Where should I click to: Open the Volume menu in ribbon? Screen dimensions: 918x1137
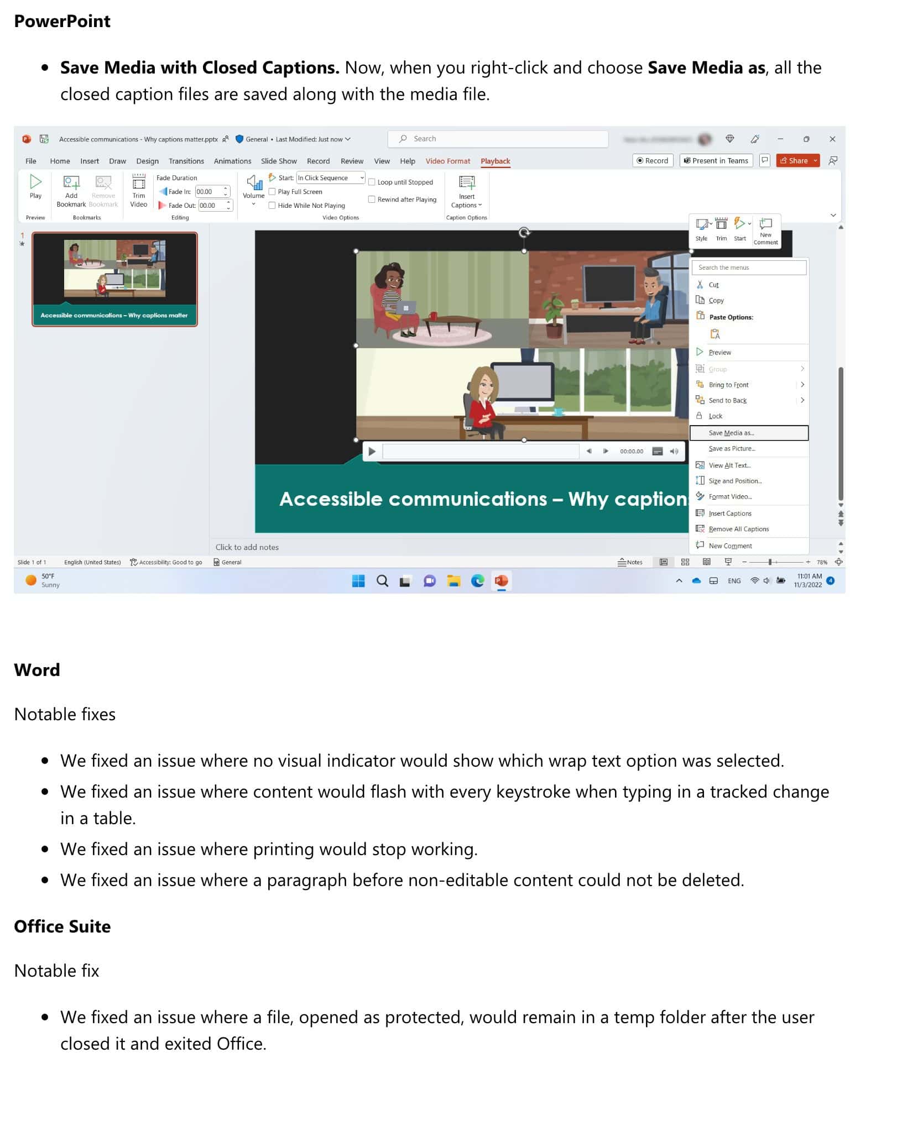254,191
